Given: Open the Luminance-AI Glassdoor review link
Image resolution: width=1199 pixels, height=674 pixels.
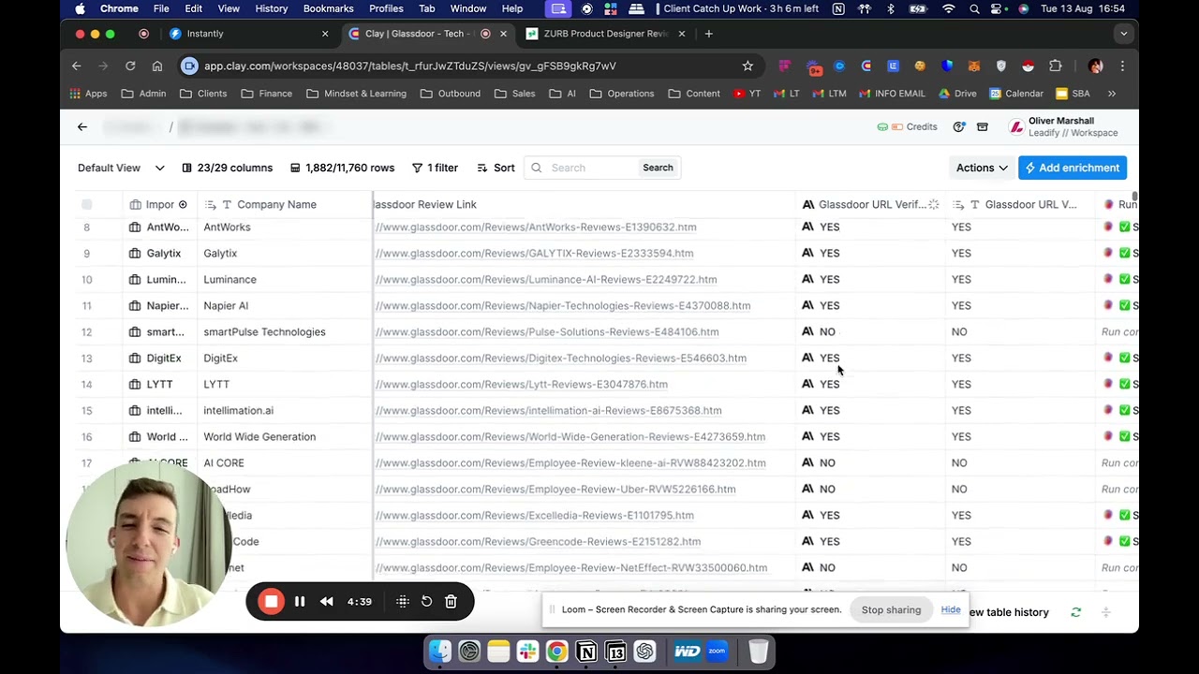Looking at the screenshot, I should point(546,280).
